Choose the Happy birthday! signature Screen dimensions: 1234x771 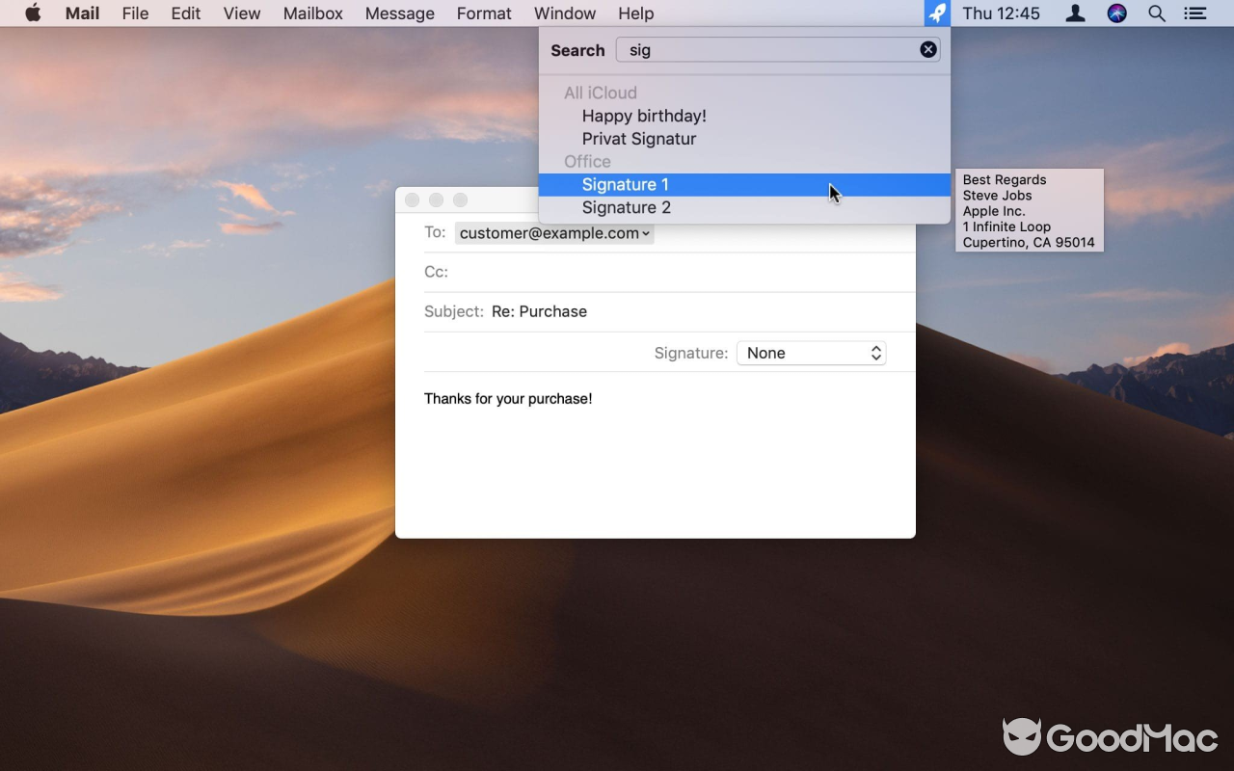coord(644,116)
